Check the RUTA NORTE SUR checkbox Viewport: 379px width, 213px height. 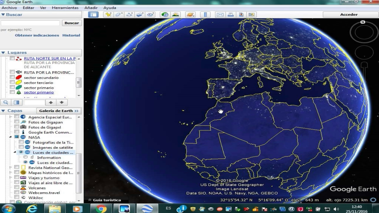tap(12, 59)
